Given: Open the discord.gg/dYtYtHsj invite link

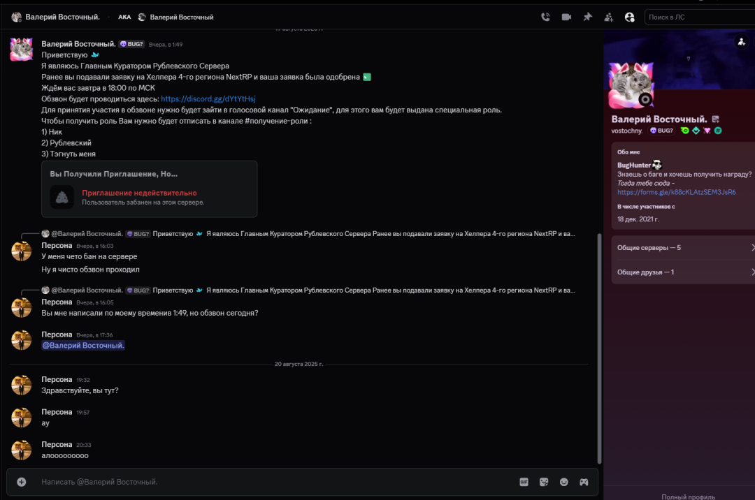Looking at the screenshot, I should tap(208, 98).
